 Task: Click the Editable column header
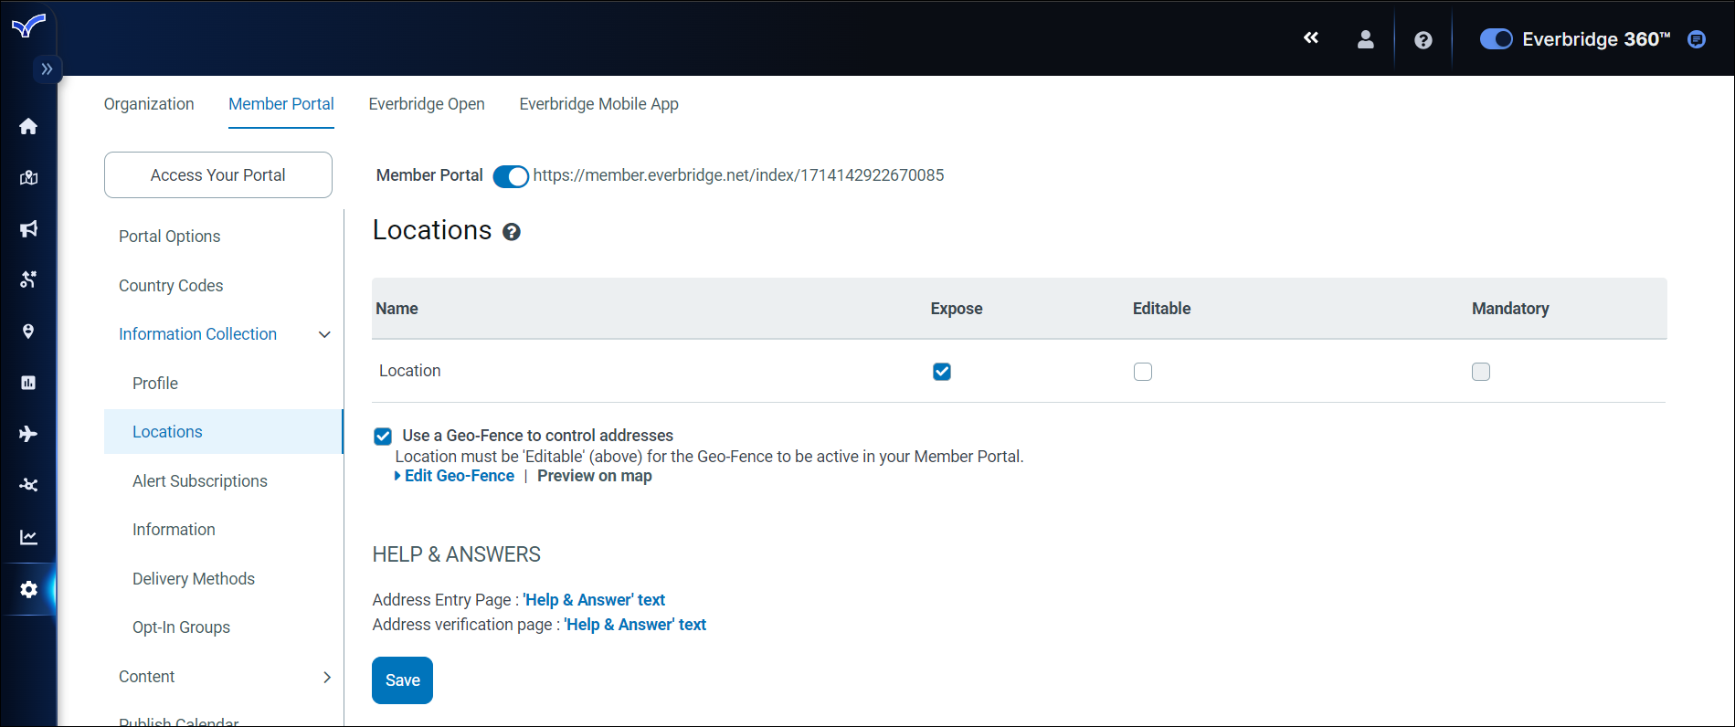point(1161,309)
